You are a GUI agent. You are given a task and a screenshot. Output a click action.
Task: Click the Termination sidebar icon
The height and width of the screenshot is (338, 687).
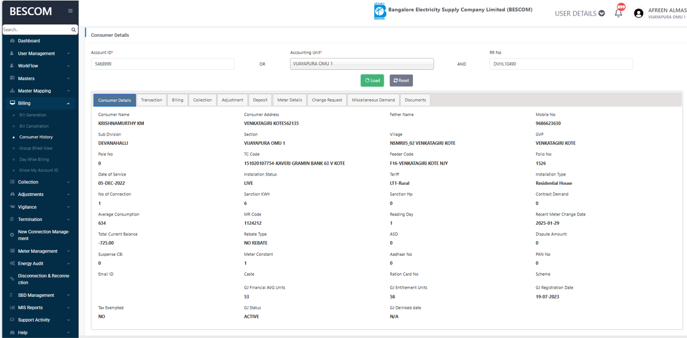[12, 219]
